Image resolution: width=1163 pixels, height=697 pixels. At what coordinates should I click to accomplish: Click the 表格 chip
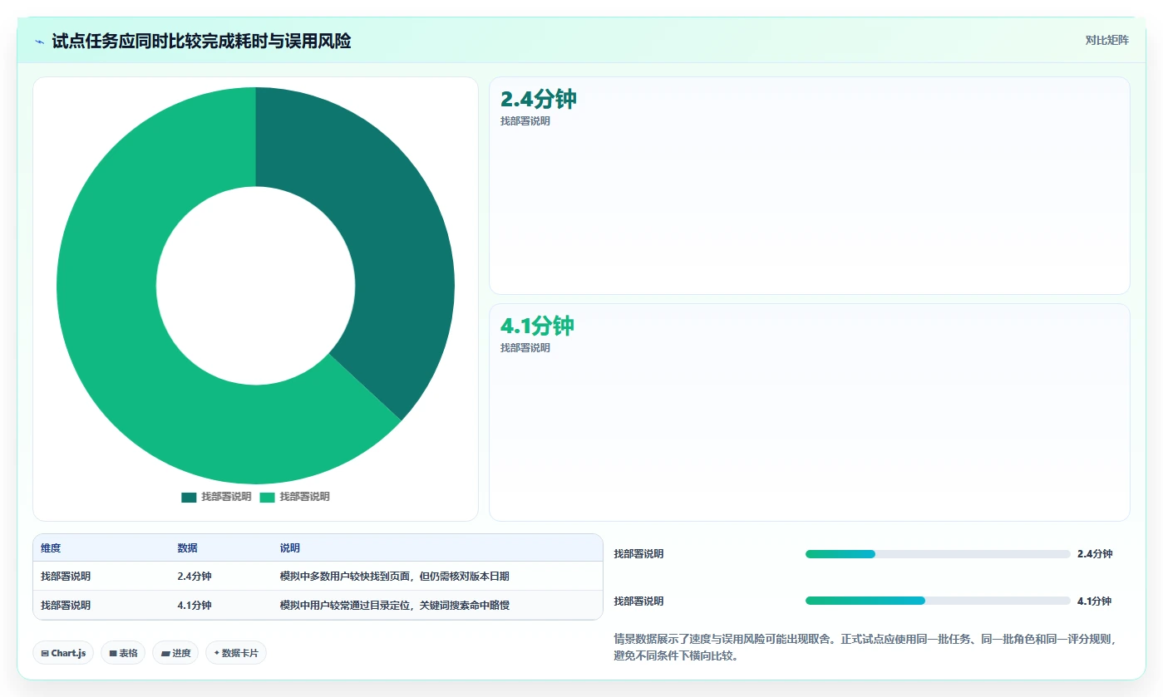(123, 653)
